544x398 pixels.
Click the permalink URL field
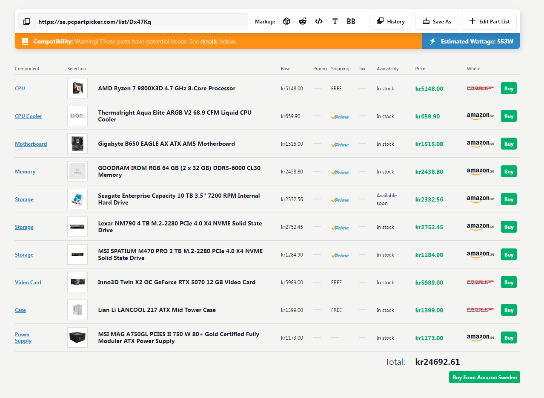pos(140,22)
